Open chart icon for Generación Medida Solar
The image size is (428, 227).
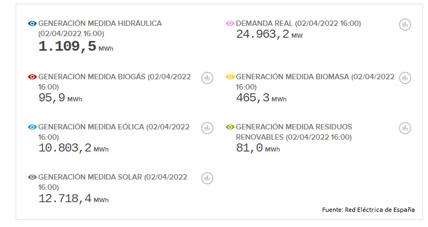(x=208, y=178)
